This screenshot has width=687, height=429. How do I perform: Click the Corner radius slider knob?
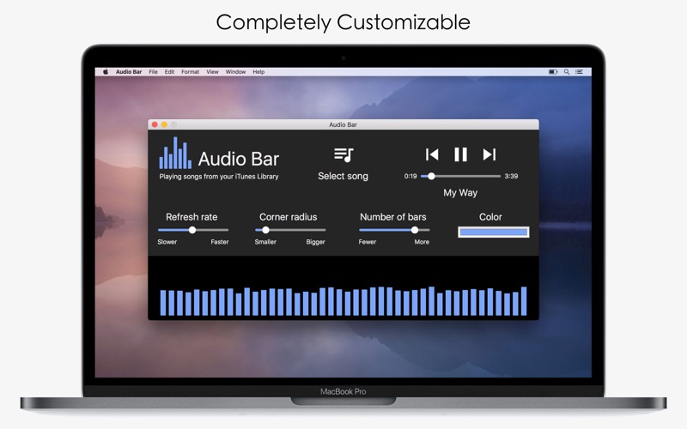(x=265, y=230)
